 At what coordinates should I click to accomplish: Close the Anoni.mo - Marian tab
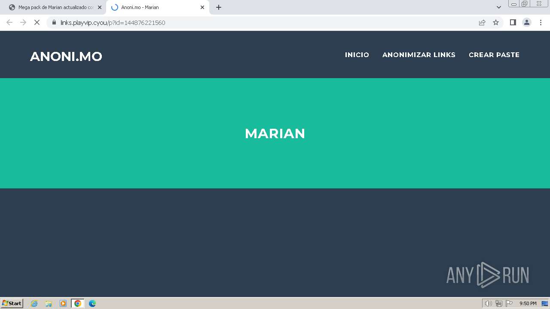point(202,7)
